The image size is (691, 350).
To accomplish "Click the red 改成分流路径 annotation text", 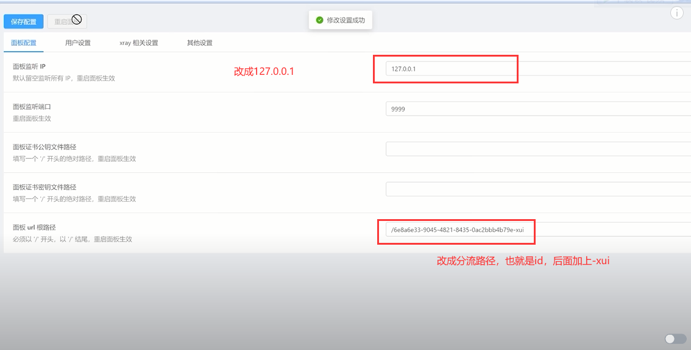I will [x=523, y=261].
